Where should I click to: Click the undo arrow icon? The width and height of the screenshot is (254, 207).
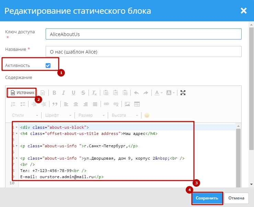[136, 93]
